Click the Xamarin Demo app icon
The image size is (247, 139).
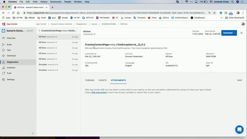pos(3,31)
